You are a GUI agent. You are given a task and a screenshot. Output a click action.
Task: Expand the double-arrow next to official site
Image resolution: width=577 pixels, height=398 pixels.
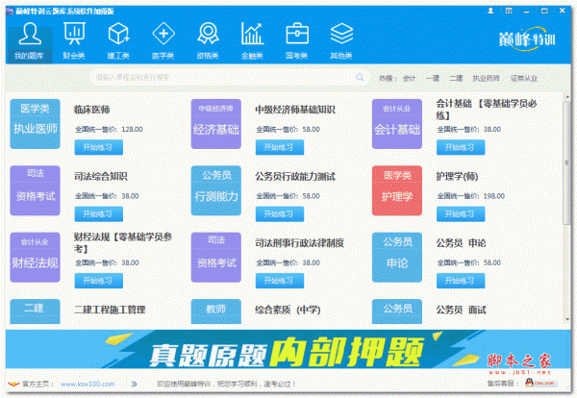pyautogui.click(x=135, y=384)
